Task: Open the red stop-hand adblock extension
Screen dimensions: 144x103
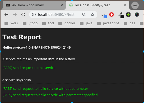Action: [112, 15]
